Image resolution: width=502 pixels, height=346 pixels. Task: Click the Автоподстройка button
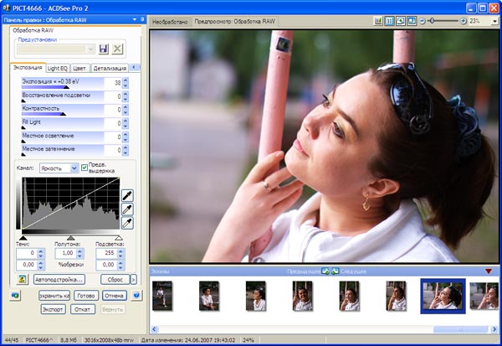point(59,279)
